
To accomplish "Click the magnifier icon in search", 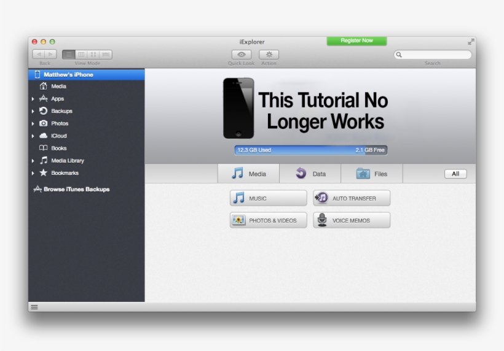I will click(399, 55).
